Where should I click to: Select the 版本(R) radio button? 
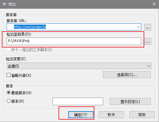pyautogui.click(x=8, y=101)
